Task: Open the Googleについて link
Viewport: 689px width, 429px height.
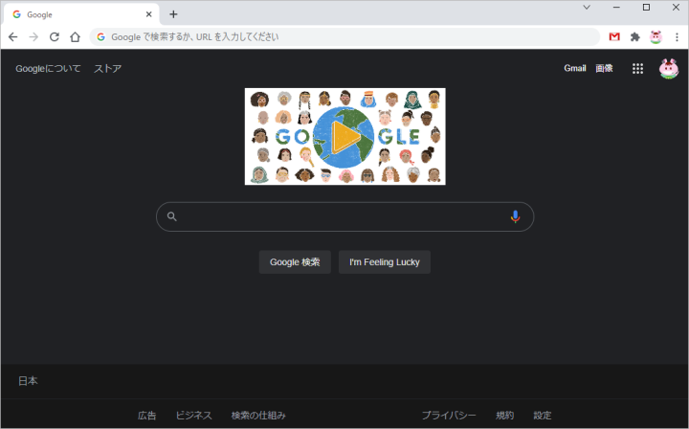Action: pos(48,69)
